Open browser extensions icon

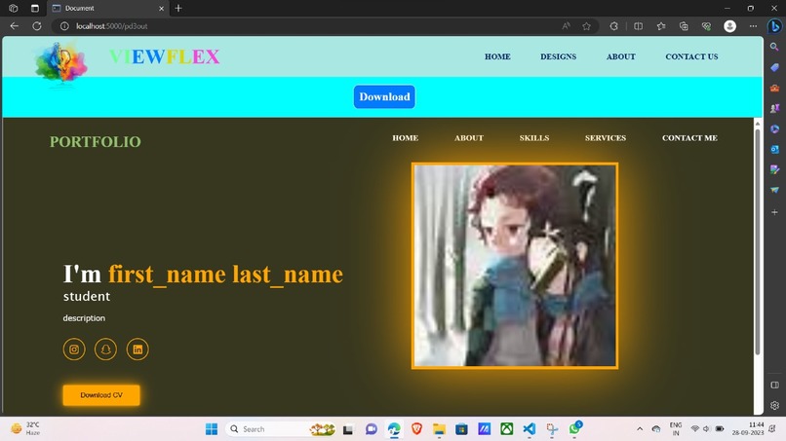click(613, 26)
